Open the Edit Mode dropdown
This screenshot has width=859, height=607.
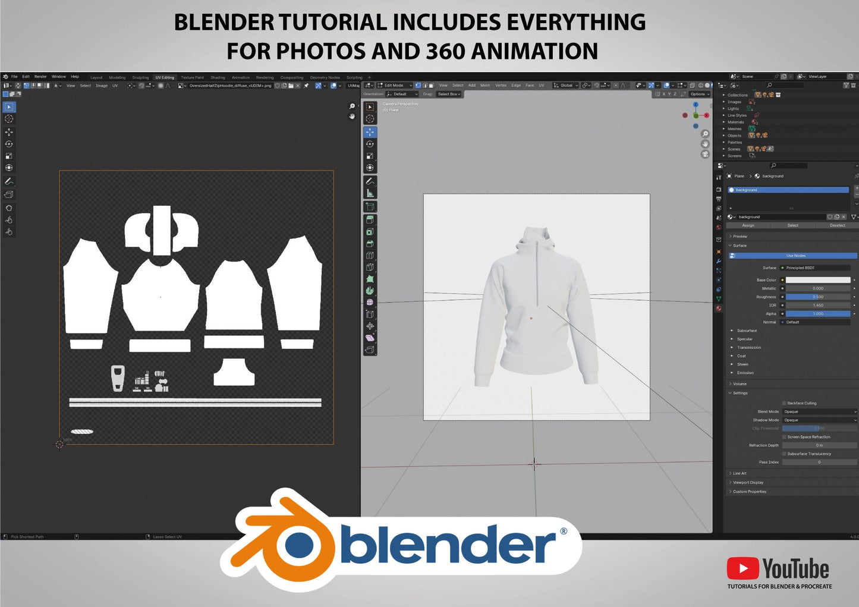tap(395, 86)
